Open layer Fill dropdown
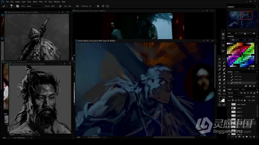This screenshot has height=145, width=259. pos(257,100)
